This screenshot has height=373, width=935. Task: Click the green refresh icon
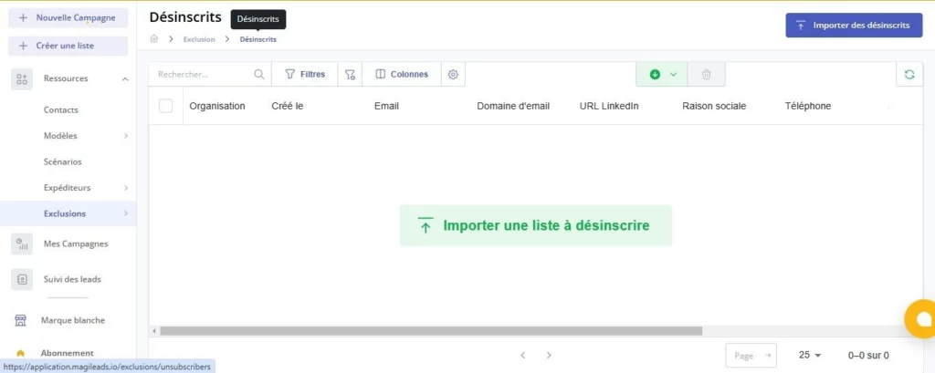click(x=909, y=75)
